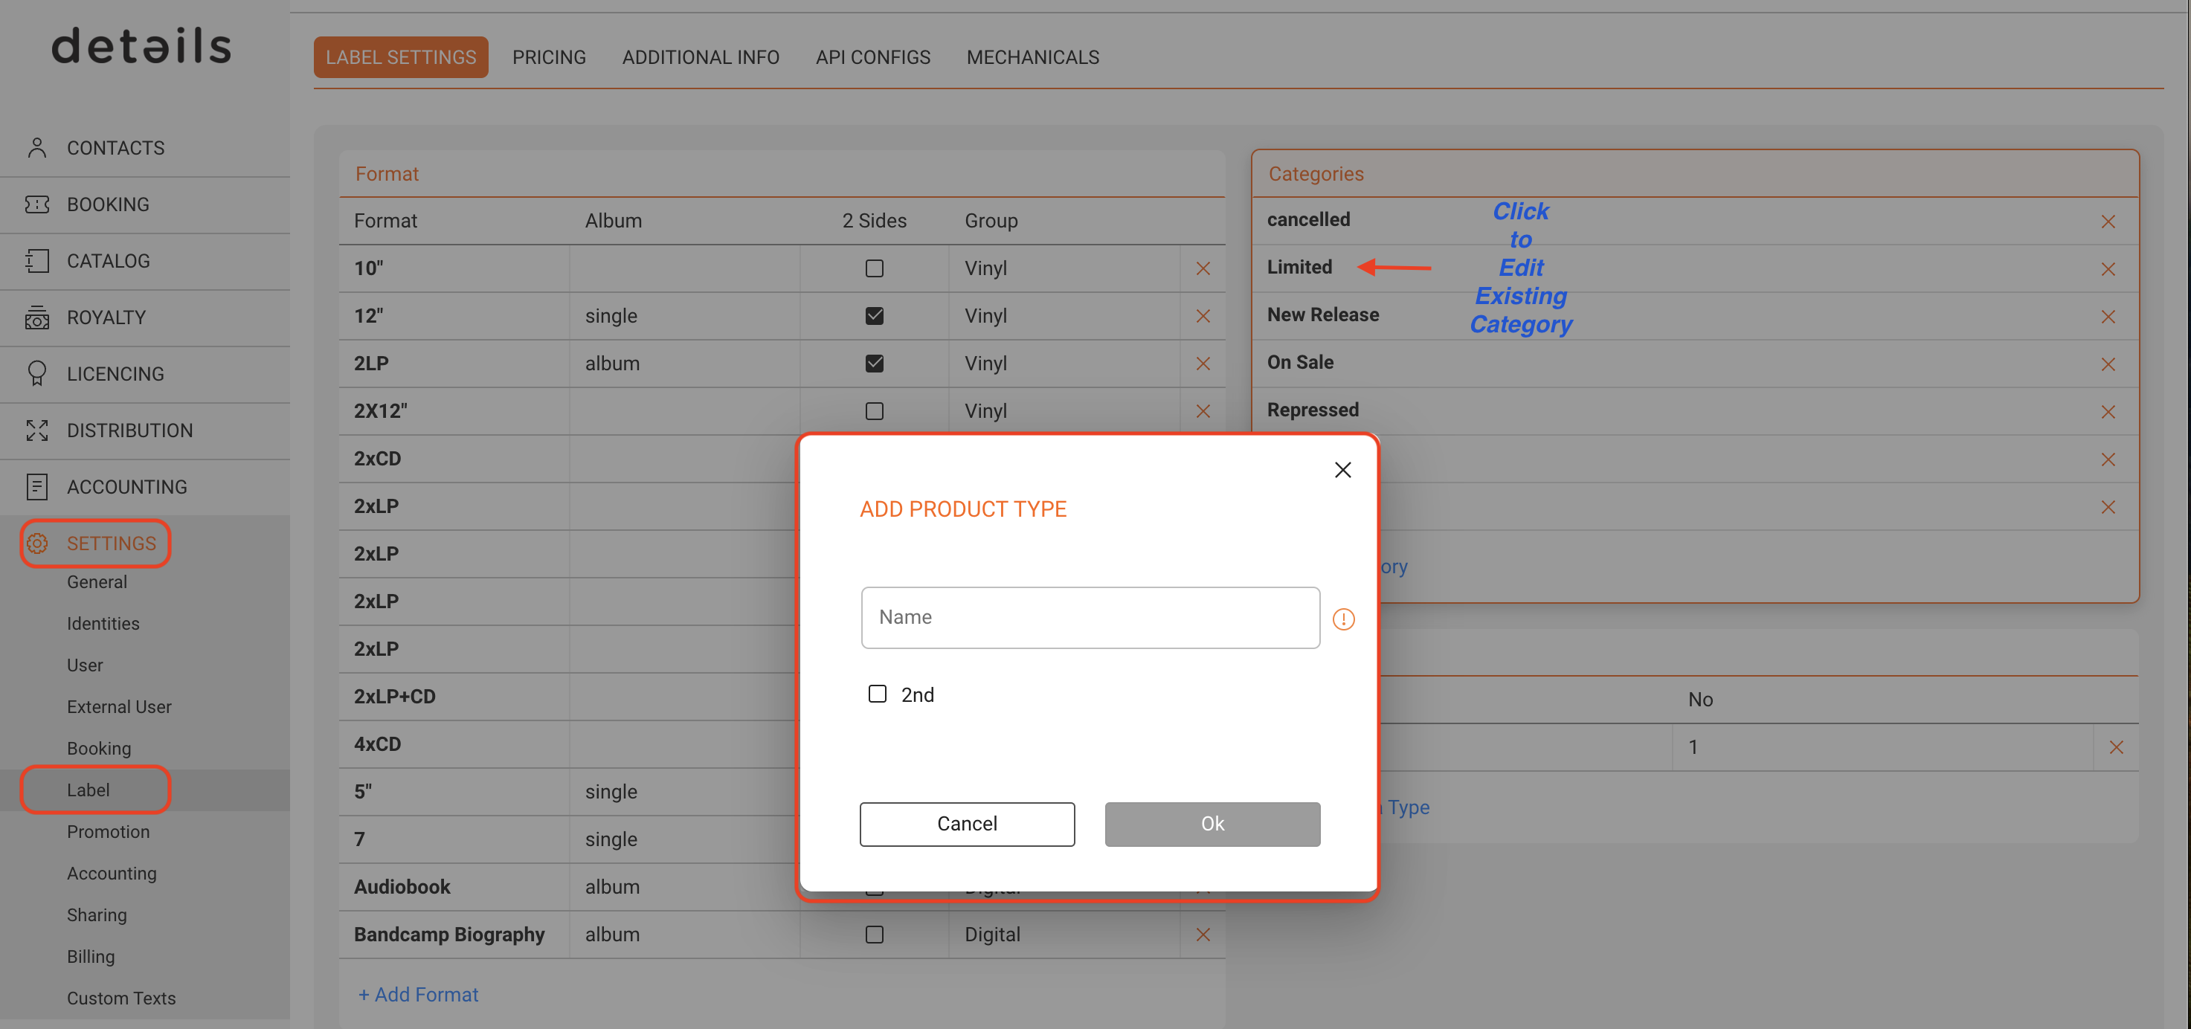This screenshot has width=2191, height=1029.
Task: Click the Catalog book icon
Action: click(36, 261)
